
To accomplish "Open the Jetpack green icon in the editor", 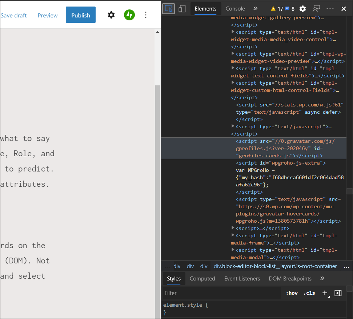I will (x=129, y=15).
